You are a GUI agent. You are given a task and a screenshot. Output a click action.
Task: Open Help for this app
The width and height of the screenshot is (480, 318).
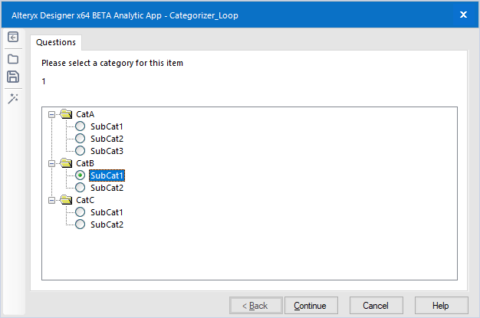(440, 305)
